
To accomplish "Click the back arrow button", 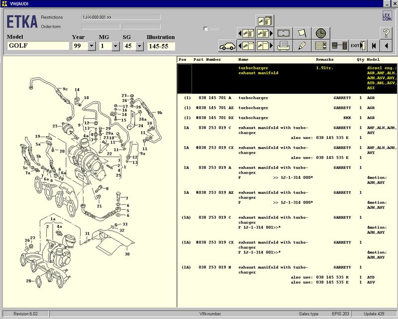I will pyautogui.click(x=387, y=46).
